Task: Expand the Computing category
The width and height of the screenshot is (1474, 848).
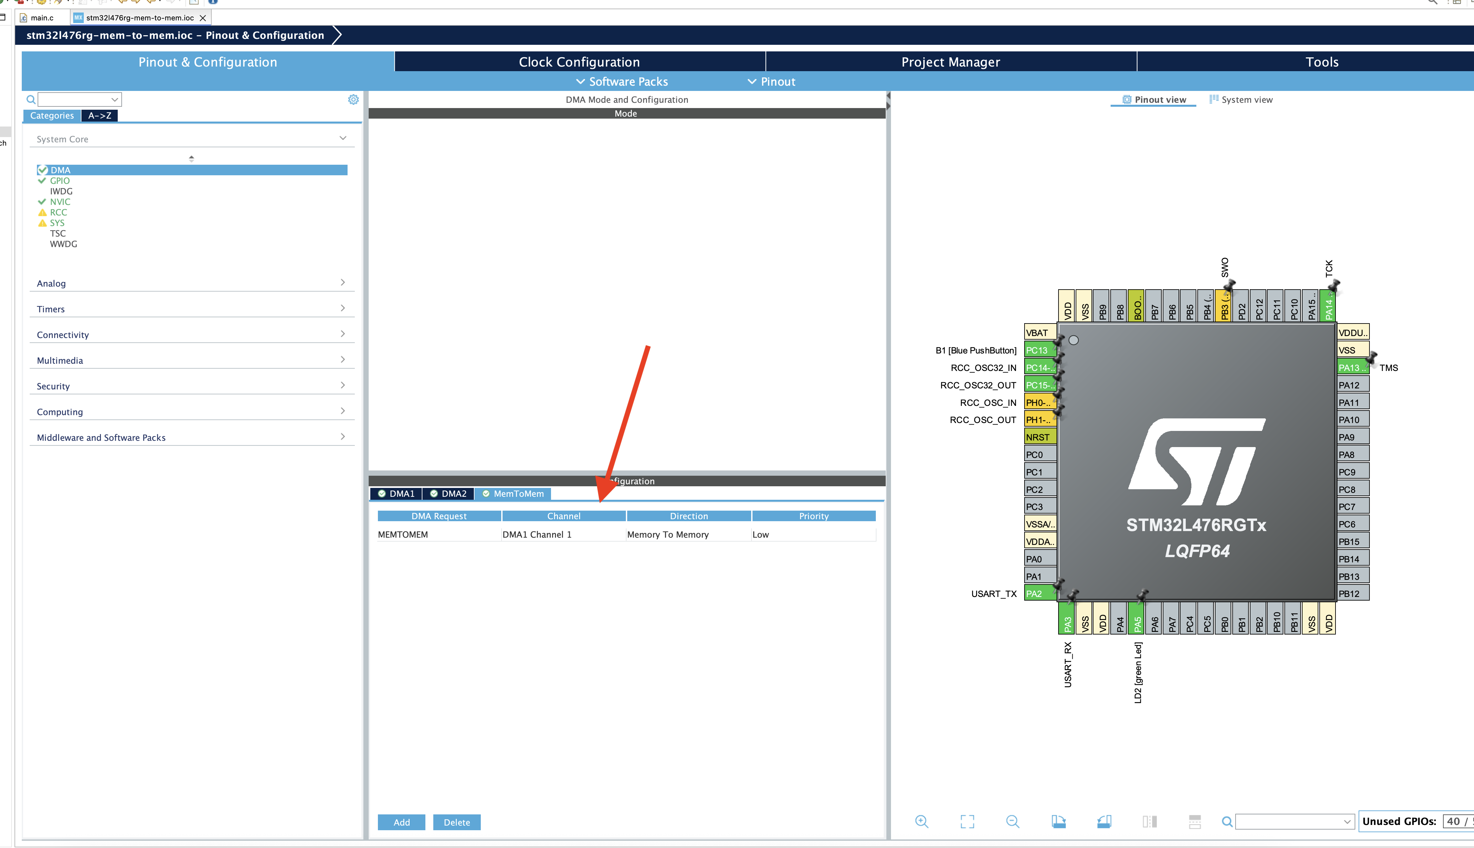Action: coord(191,411)
